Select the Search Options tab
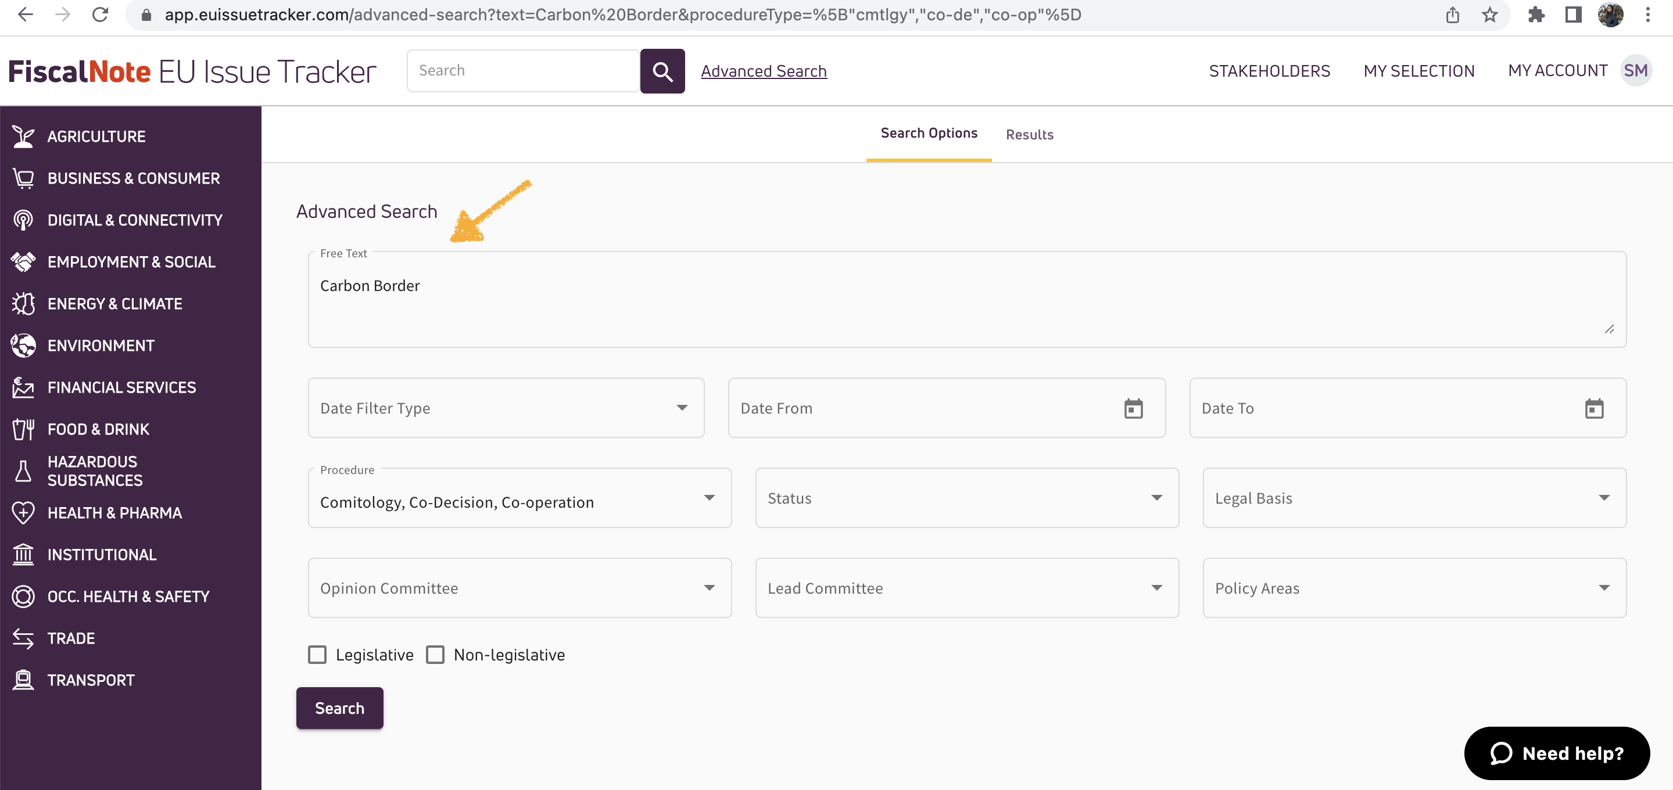 [x=929, y=134]
